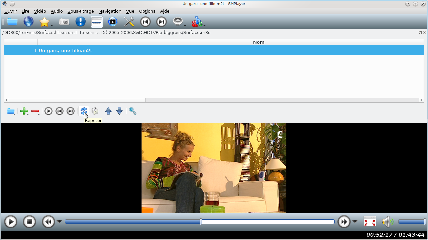Screen dimensions: 428x240
Task: Go to next item in main toolbar
Action: (162, 22)
